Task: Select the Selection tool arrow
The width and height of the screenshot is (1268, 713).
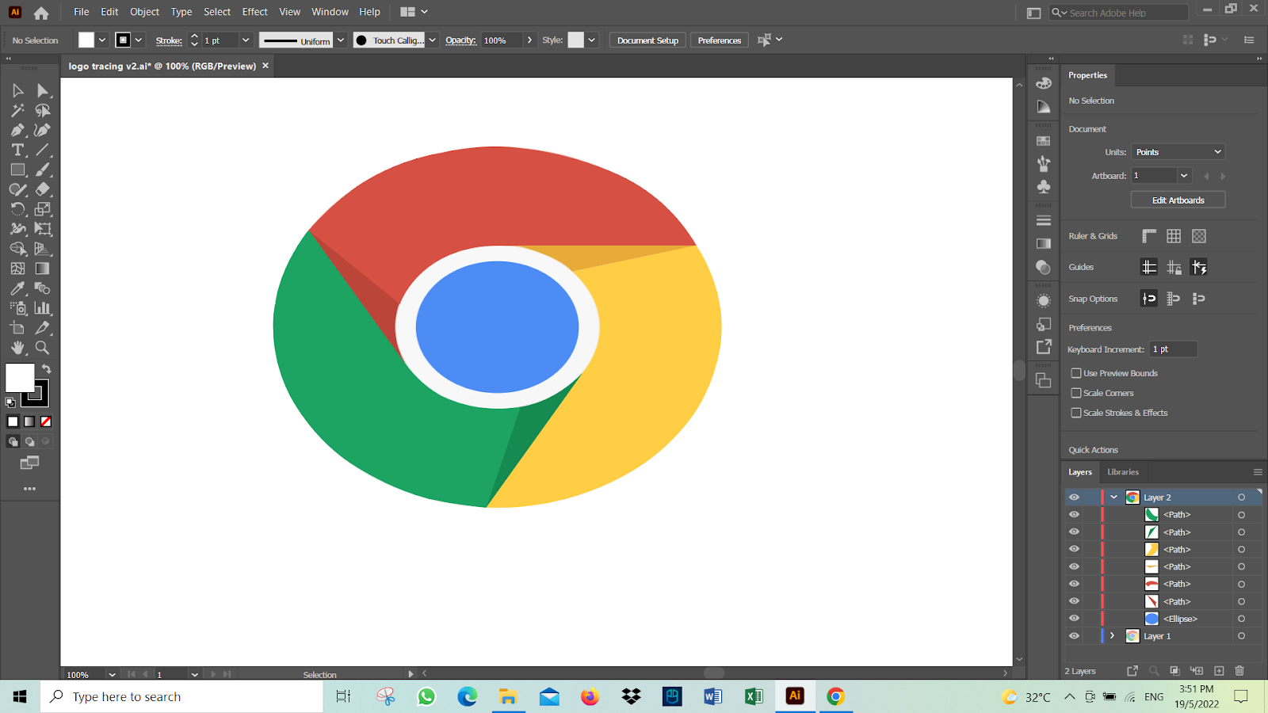Action: click(17, 90)
